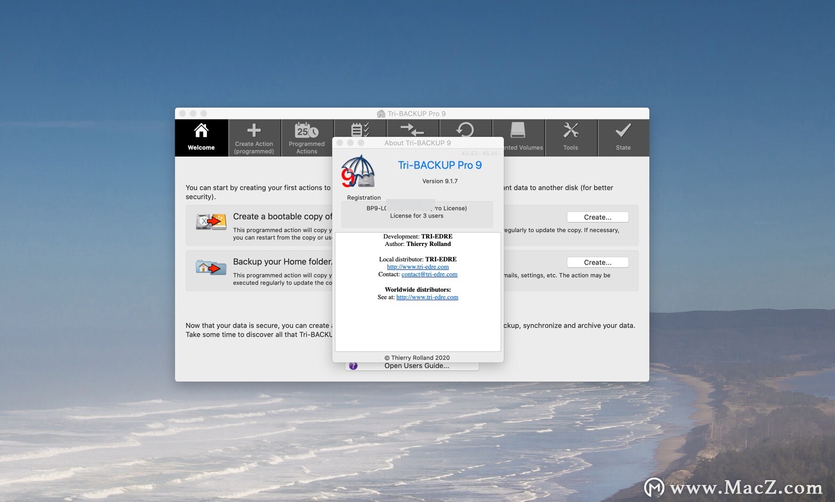Click the 'Worldwide distributors:' heading
Image resolution: width=835 pixels, height=502 pixels.
pyautogui.click(x=418, y=290)
